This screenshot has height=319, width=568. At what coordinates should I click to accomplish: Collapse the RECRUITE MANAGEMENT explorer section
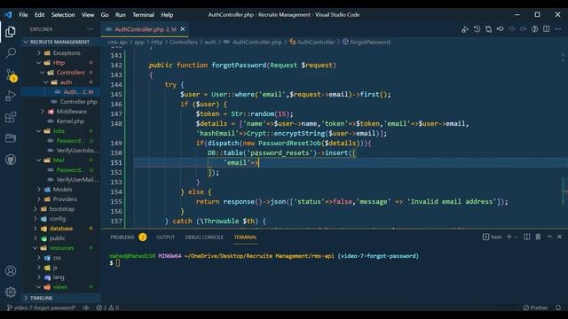pos(59,42)
